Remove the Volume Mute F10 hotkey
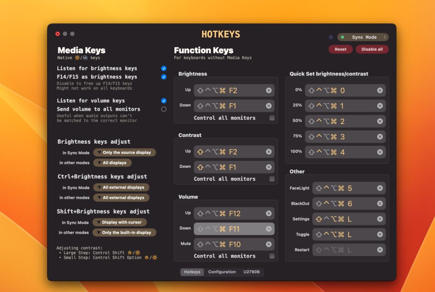 tap(268, 244)
